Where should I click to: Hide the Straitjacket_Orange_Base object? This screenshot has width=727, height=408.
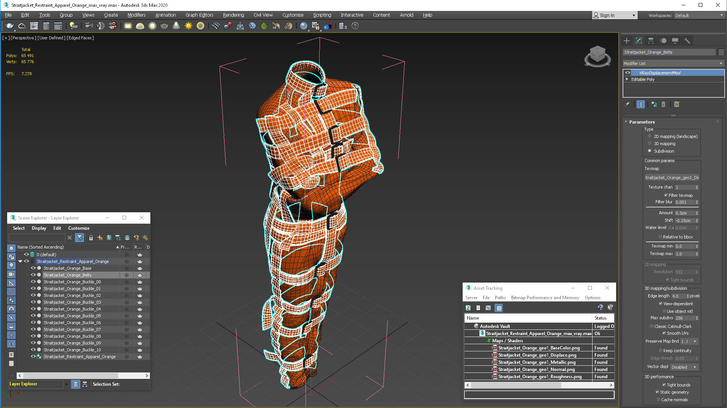[33, 268]
